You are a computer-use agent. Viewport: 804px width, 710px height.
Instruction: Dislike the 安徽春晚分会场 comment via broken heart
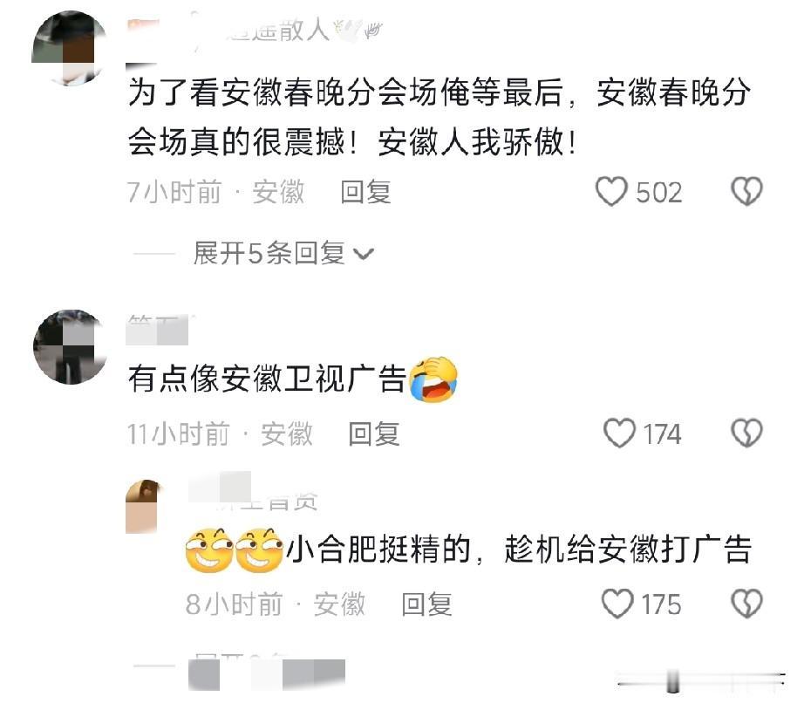746,192
